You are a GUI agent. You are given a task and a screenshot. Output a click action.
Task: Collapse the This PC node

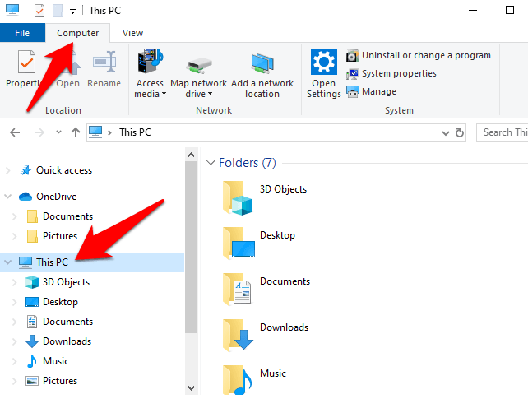pos(8,262)
